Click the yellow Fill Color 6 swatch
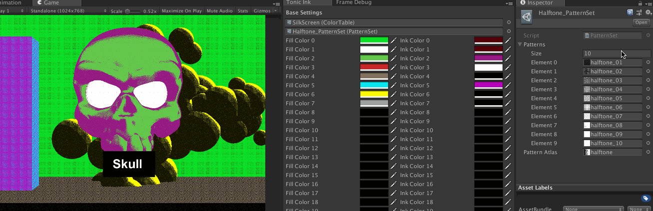This screenshot has height=211, width=653. pos(374,95)
